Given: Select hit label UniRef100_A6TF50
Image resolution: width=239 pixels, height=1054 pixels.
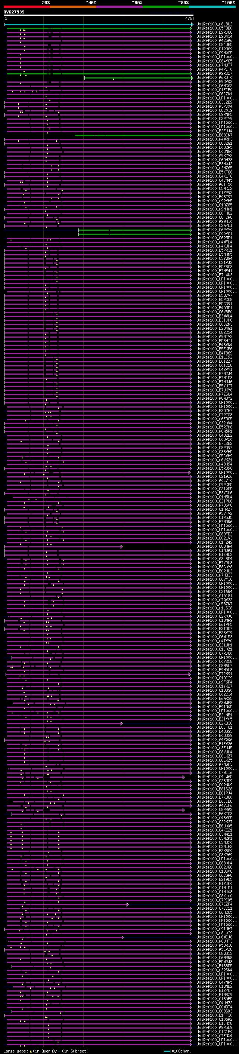Looking at the screenshot, I should click(214, 185).
